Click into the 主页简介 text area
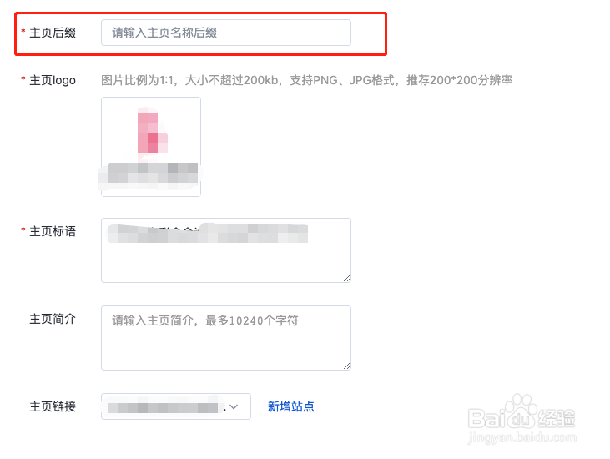The image size is (610, 459). click(225, 338)
